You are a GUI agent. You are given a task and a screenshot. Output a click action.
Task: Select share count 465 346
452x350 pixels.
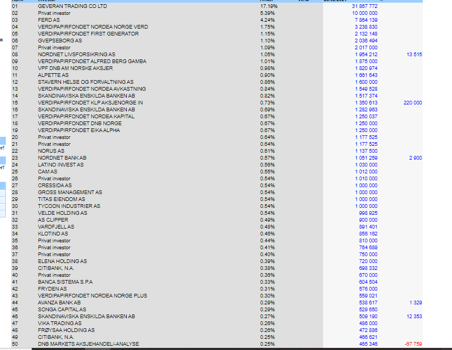click(x=368, y=345)
